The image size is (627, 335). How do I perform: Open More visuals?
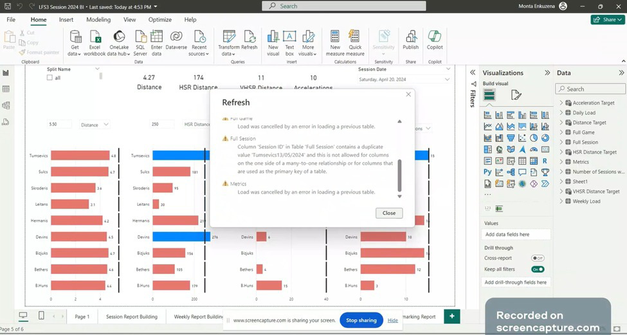(308, 43)
